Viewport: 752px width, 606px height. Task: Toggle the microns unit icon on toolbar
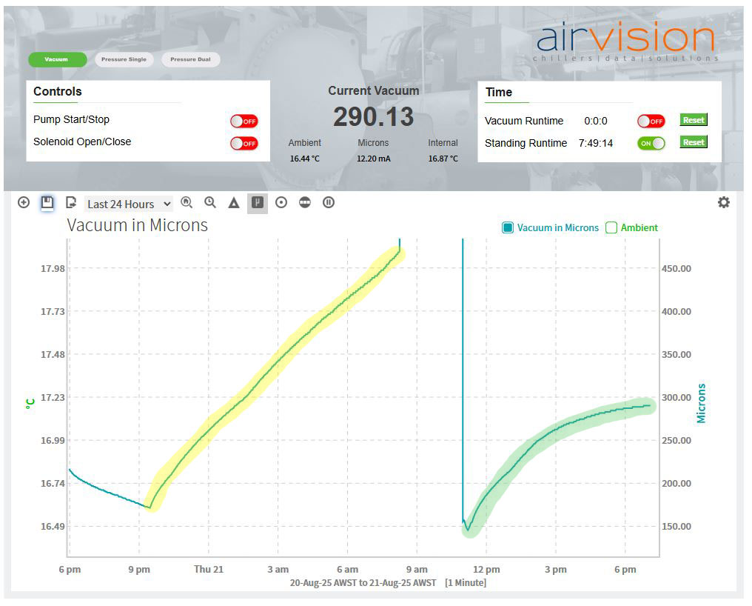(258, 202)
